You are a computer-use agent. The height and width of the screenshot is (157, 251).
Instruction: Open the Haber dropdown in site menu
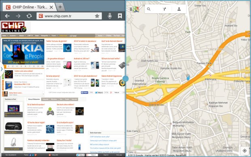point(5,36)
